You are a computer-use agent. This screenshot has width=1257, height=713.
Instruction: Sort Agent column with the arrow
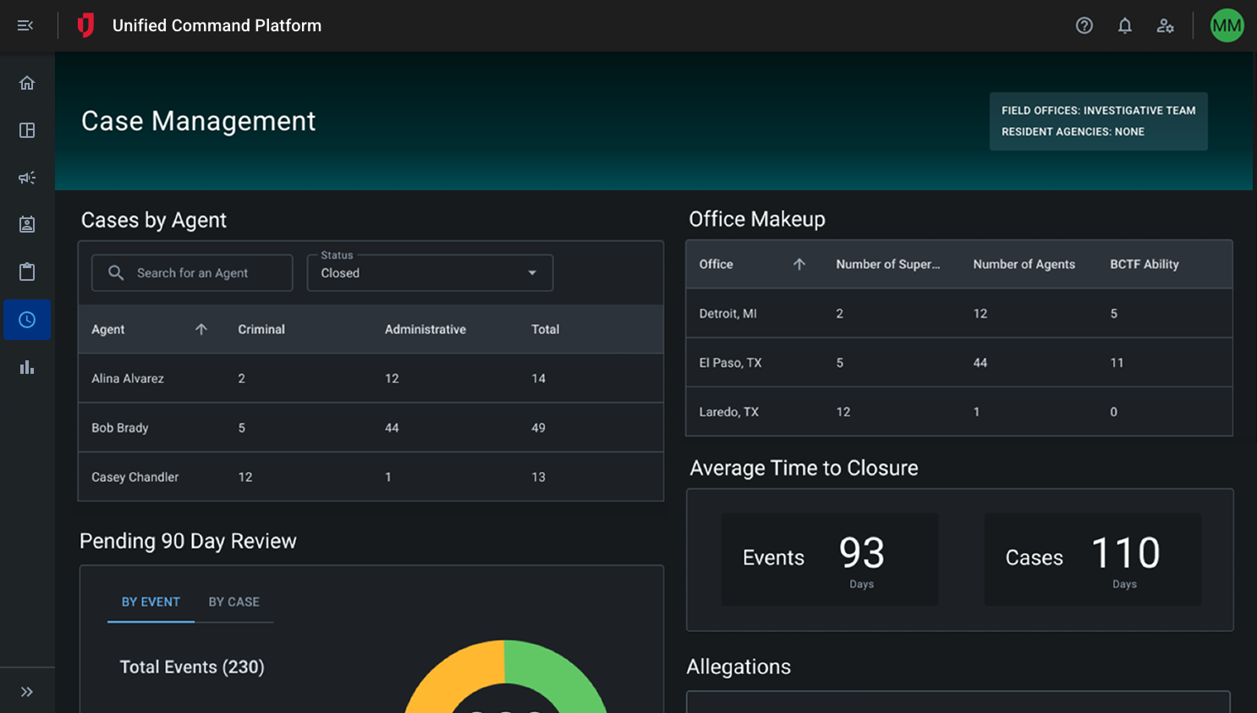click(x=201, y=329)
